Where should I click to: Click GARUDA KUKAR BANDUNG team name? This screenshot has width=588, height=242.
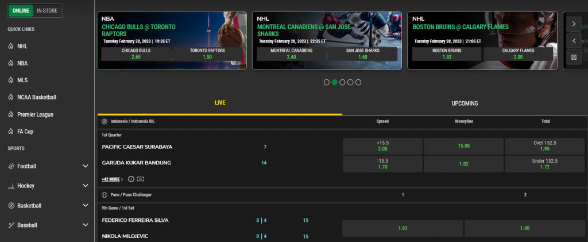(x=137, y=163)
